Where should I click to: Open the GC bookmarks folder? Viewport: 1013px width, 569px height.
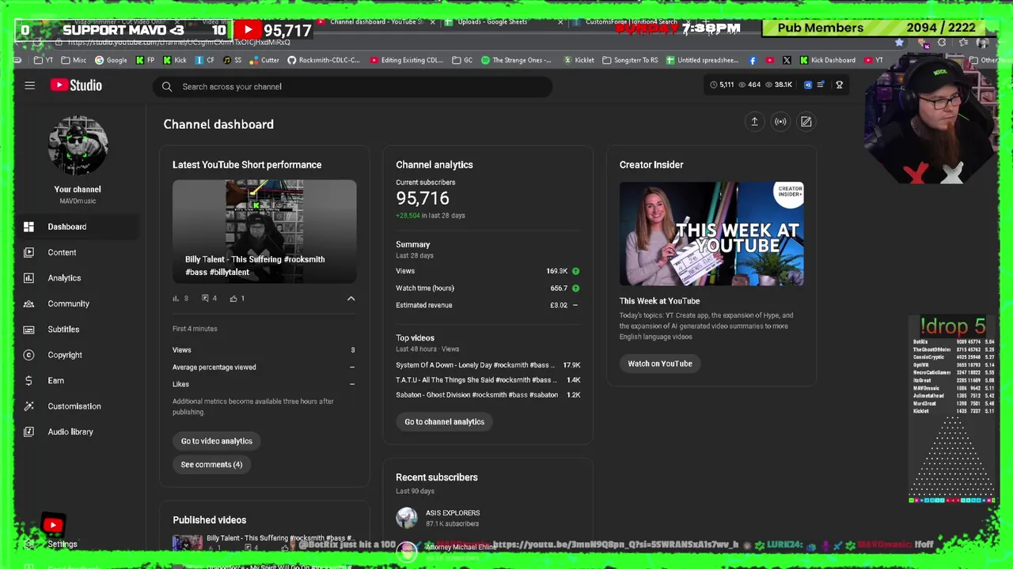(x=463, y=60)
